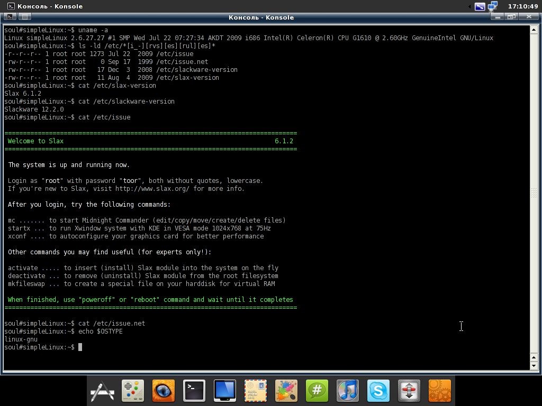The width and height of the screenshot is (542, 406).
Task: Click the clock showing 17:10:49
Action: (x=522, y=6)
